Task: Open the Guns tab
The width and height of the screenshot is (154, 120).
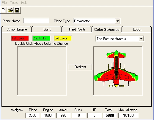Action: tap(47, 29)
